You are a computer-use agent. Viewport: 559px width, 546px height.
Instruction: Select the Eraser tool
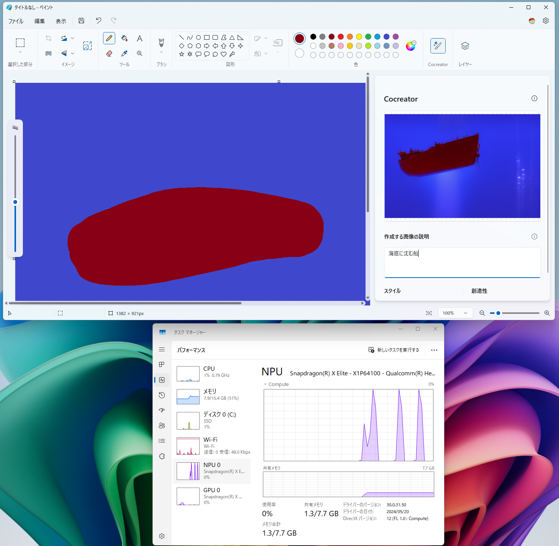(109, 53)
